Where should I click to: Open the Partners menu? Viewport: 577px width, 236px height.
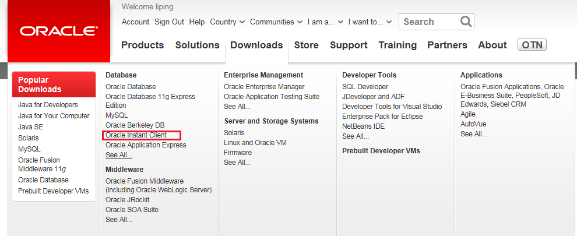447,45
